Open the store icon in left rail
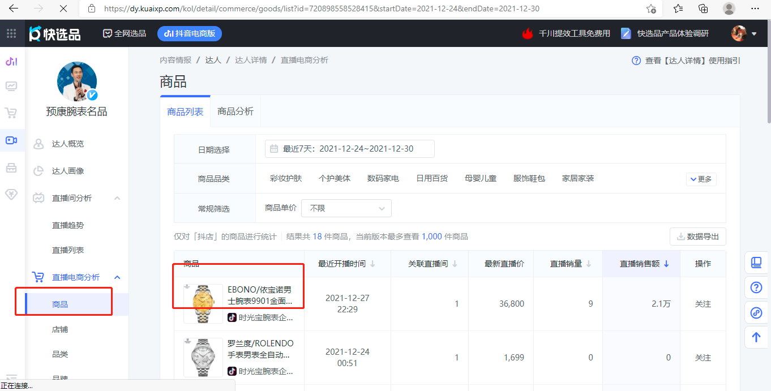Image resolution: width=771 pixels, height=391 pixels. pyautogui.click(x=11, y=167)
